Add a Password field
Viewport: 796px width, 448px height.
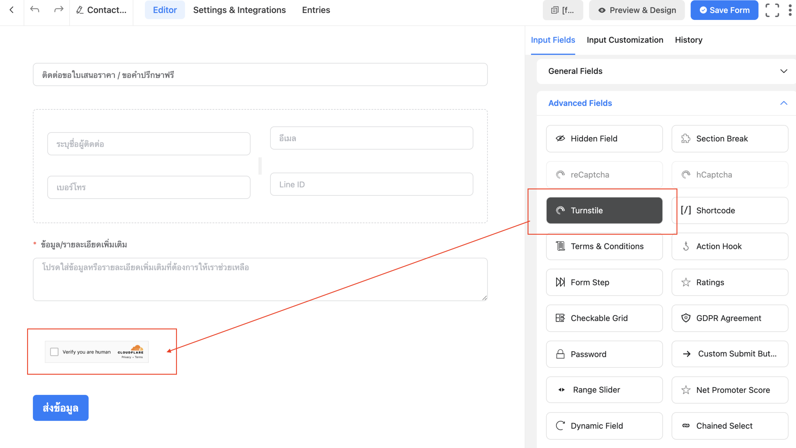click(x=604, y=354)
